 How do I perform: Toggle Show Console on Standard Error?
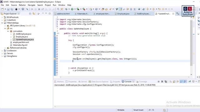[185, 82]
